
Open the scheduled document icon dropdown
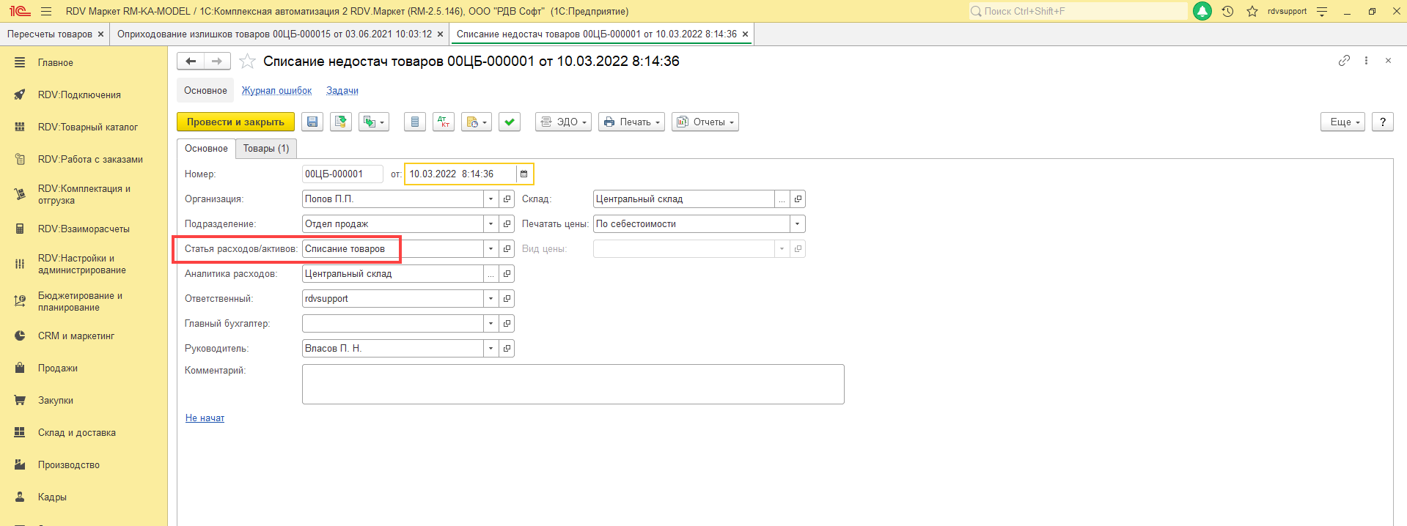pyautogui.click(x=477, y=122)
